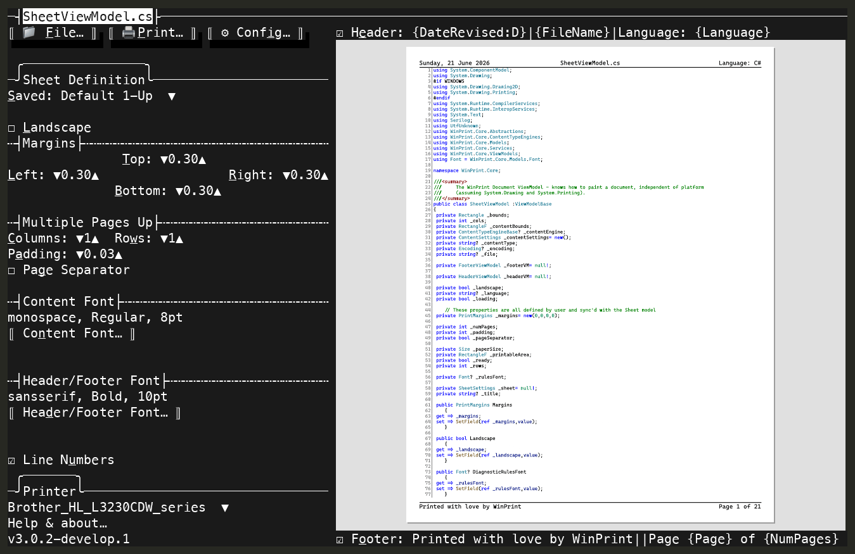Click the Printer section heading
The height and width of the screenshot is (554, 855).
49,492
